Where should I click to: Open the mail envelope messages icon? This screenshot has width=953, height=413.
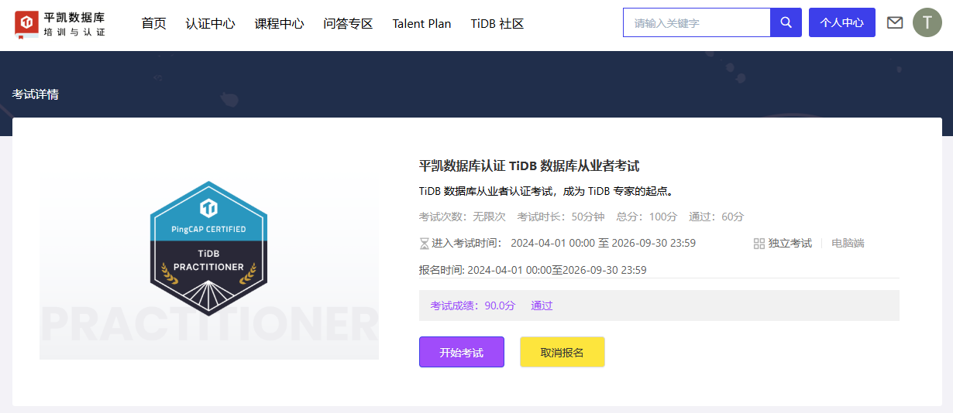pos(895,22)
